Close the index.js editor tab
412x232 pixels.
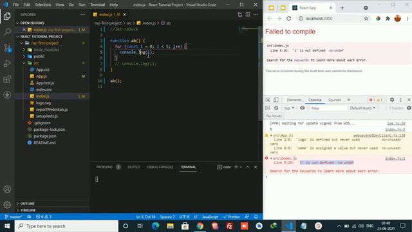click(x=124, y=14)
